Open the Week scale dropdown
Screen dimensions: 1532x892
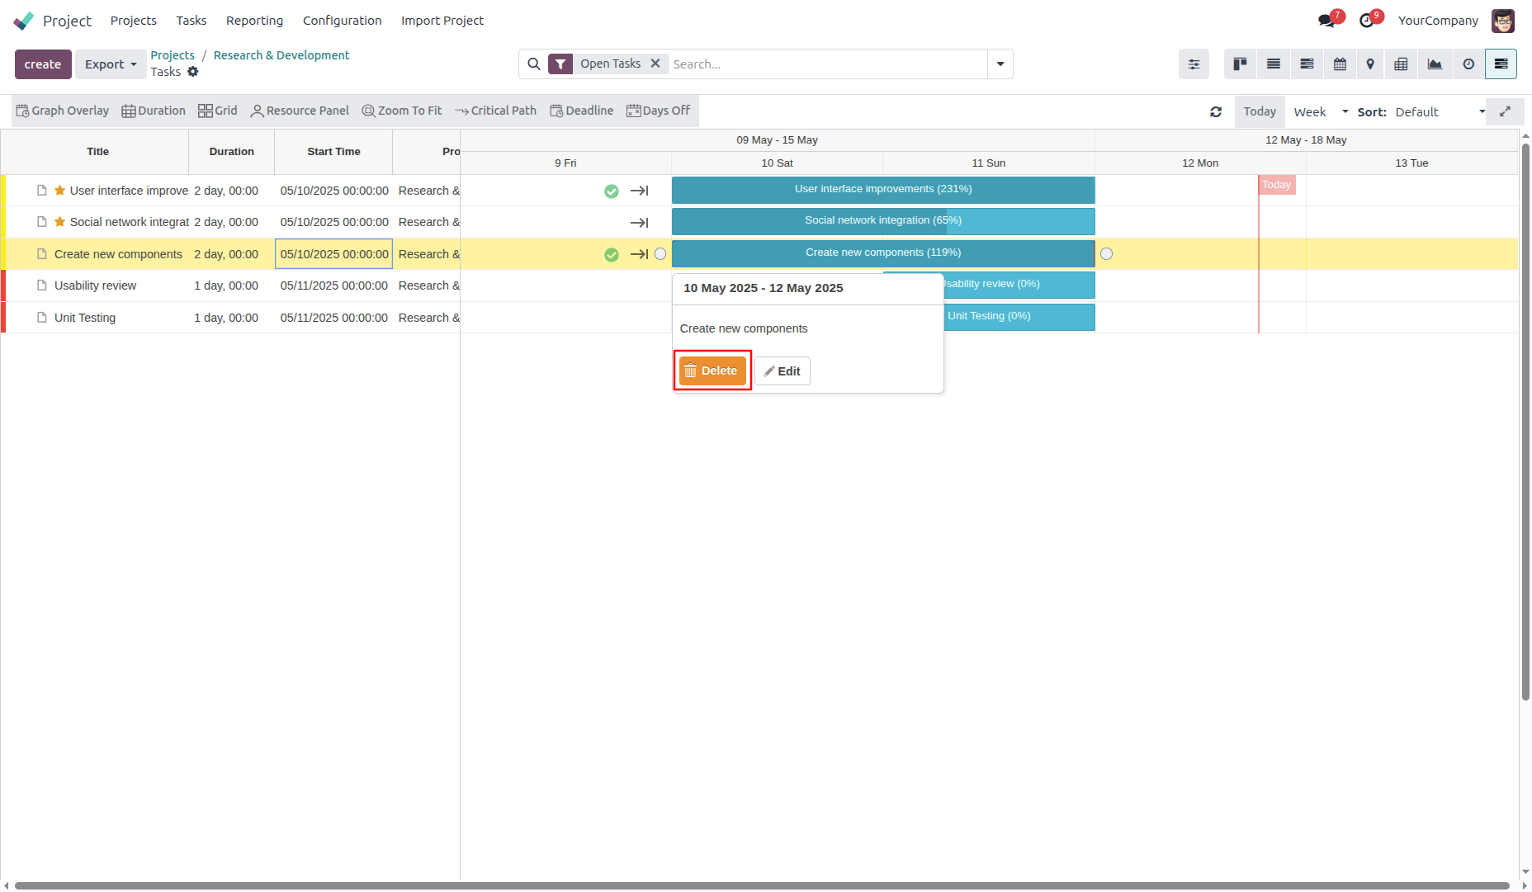point(1321,112)
